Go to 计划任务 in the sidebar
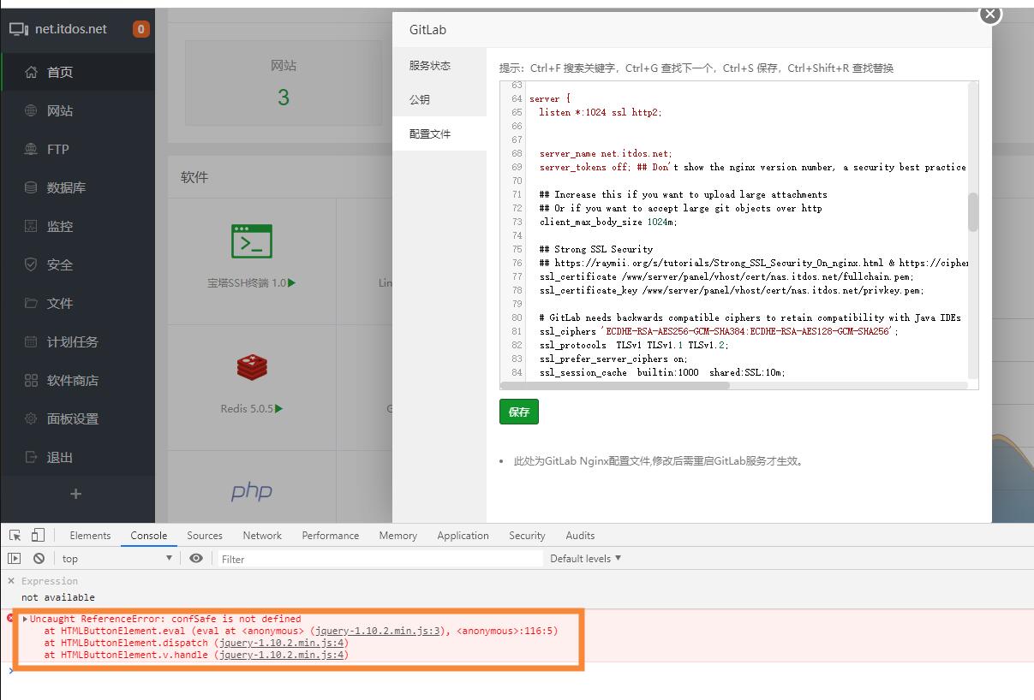The height and width of the screenshot is (700, 1034). click(77, 341)
